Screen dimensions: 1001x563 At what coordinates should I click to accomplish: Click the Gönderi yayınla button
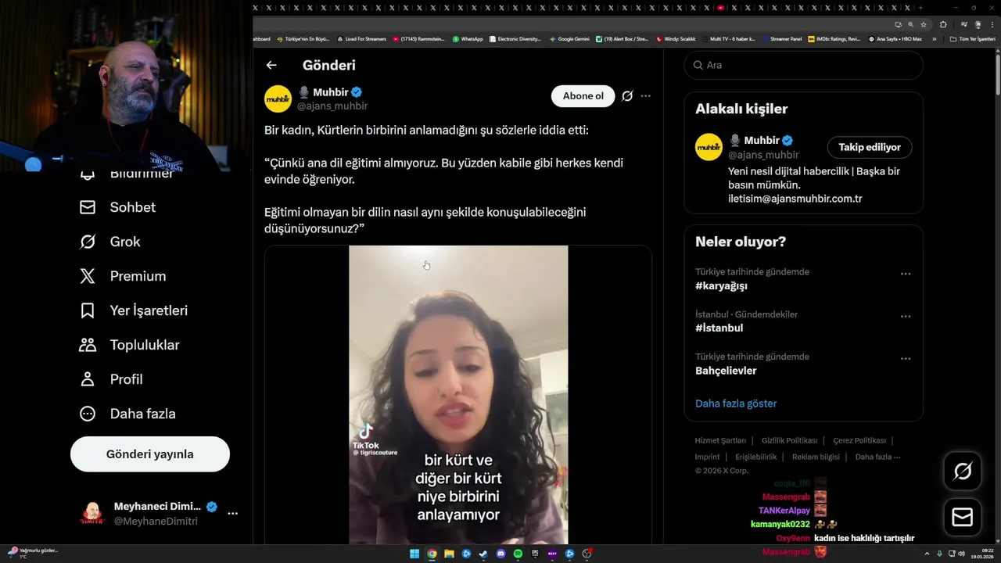pos(150,454)
